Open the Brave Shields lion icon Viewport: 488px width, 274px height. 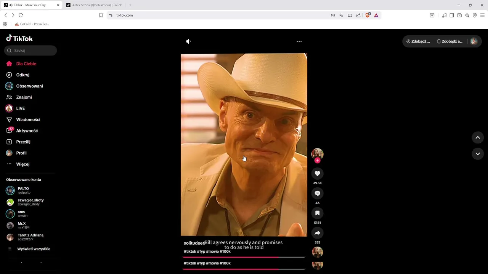368,15
